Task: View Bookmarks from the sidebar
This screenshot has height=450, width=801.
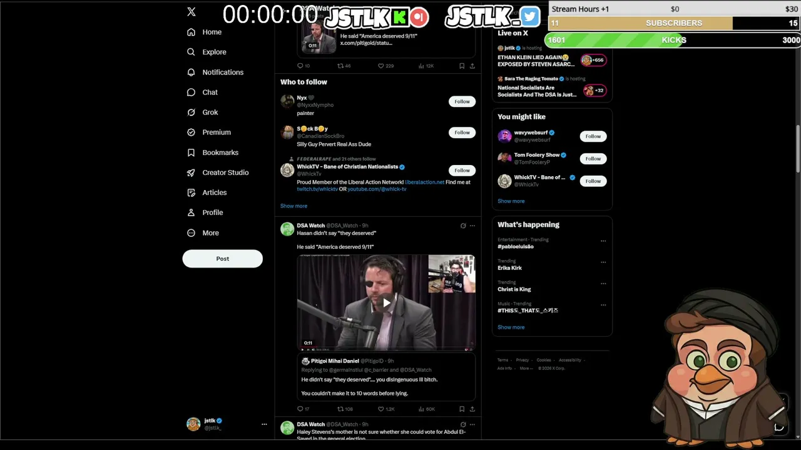Action: [213, 152]
